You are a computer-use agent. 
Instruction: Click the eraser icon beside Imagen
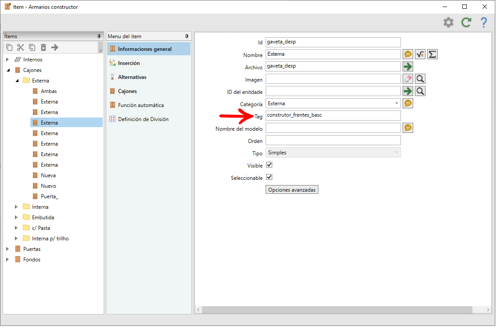click(x=408, y=79)
